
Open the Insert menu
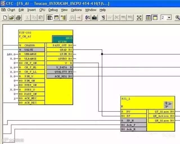click(x=31, y=10)
